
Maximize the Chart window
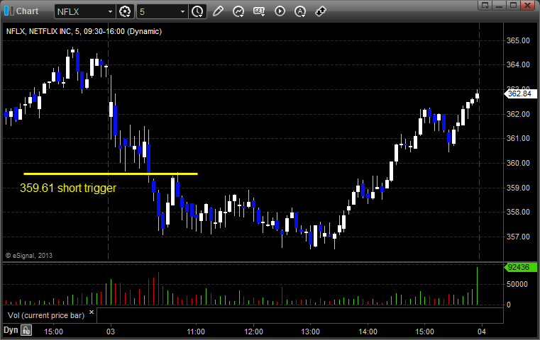(513, 5)
